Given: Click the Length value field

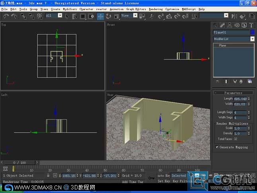Looking at the screenshot, I should point(240,99).
